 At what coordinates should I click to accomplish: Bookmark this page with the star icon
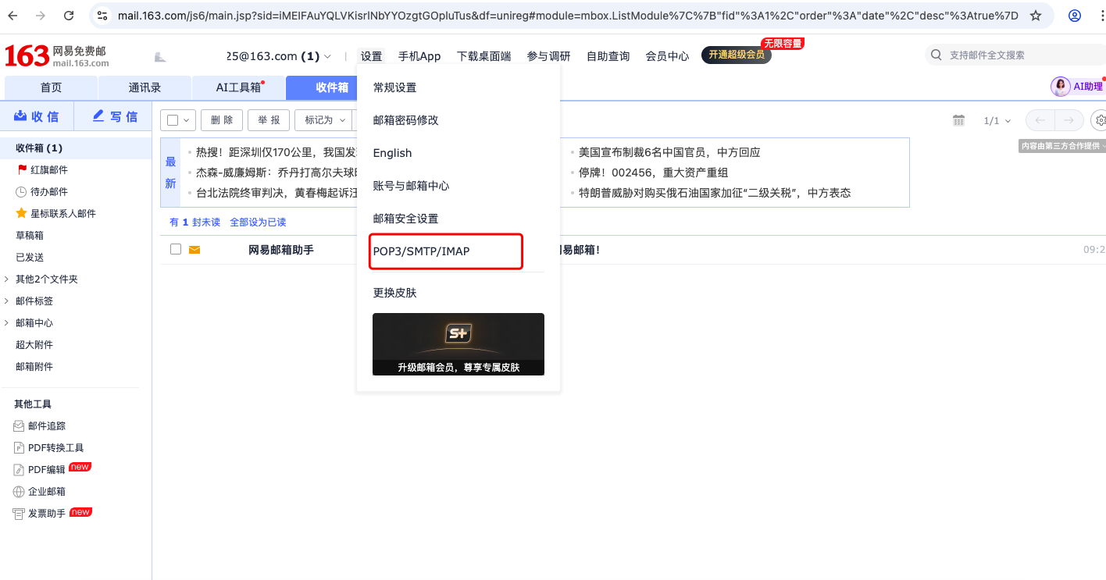pos(1036,16)
